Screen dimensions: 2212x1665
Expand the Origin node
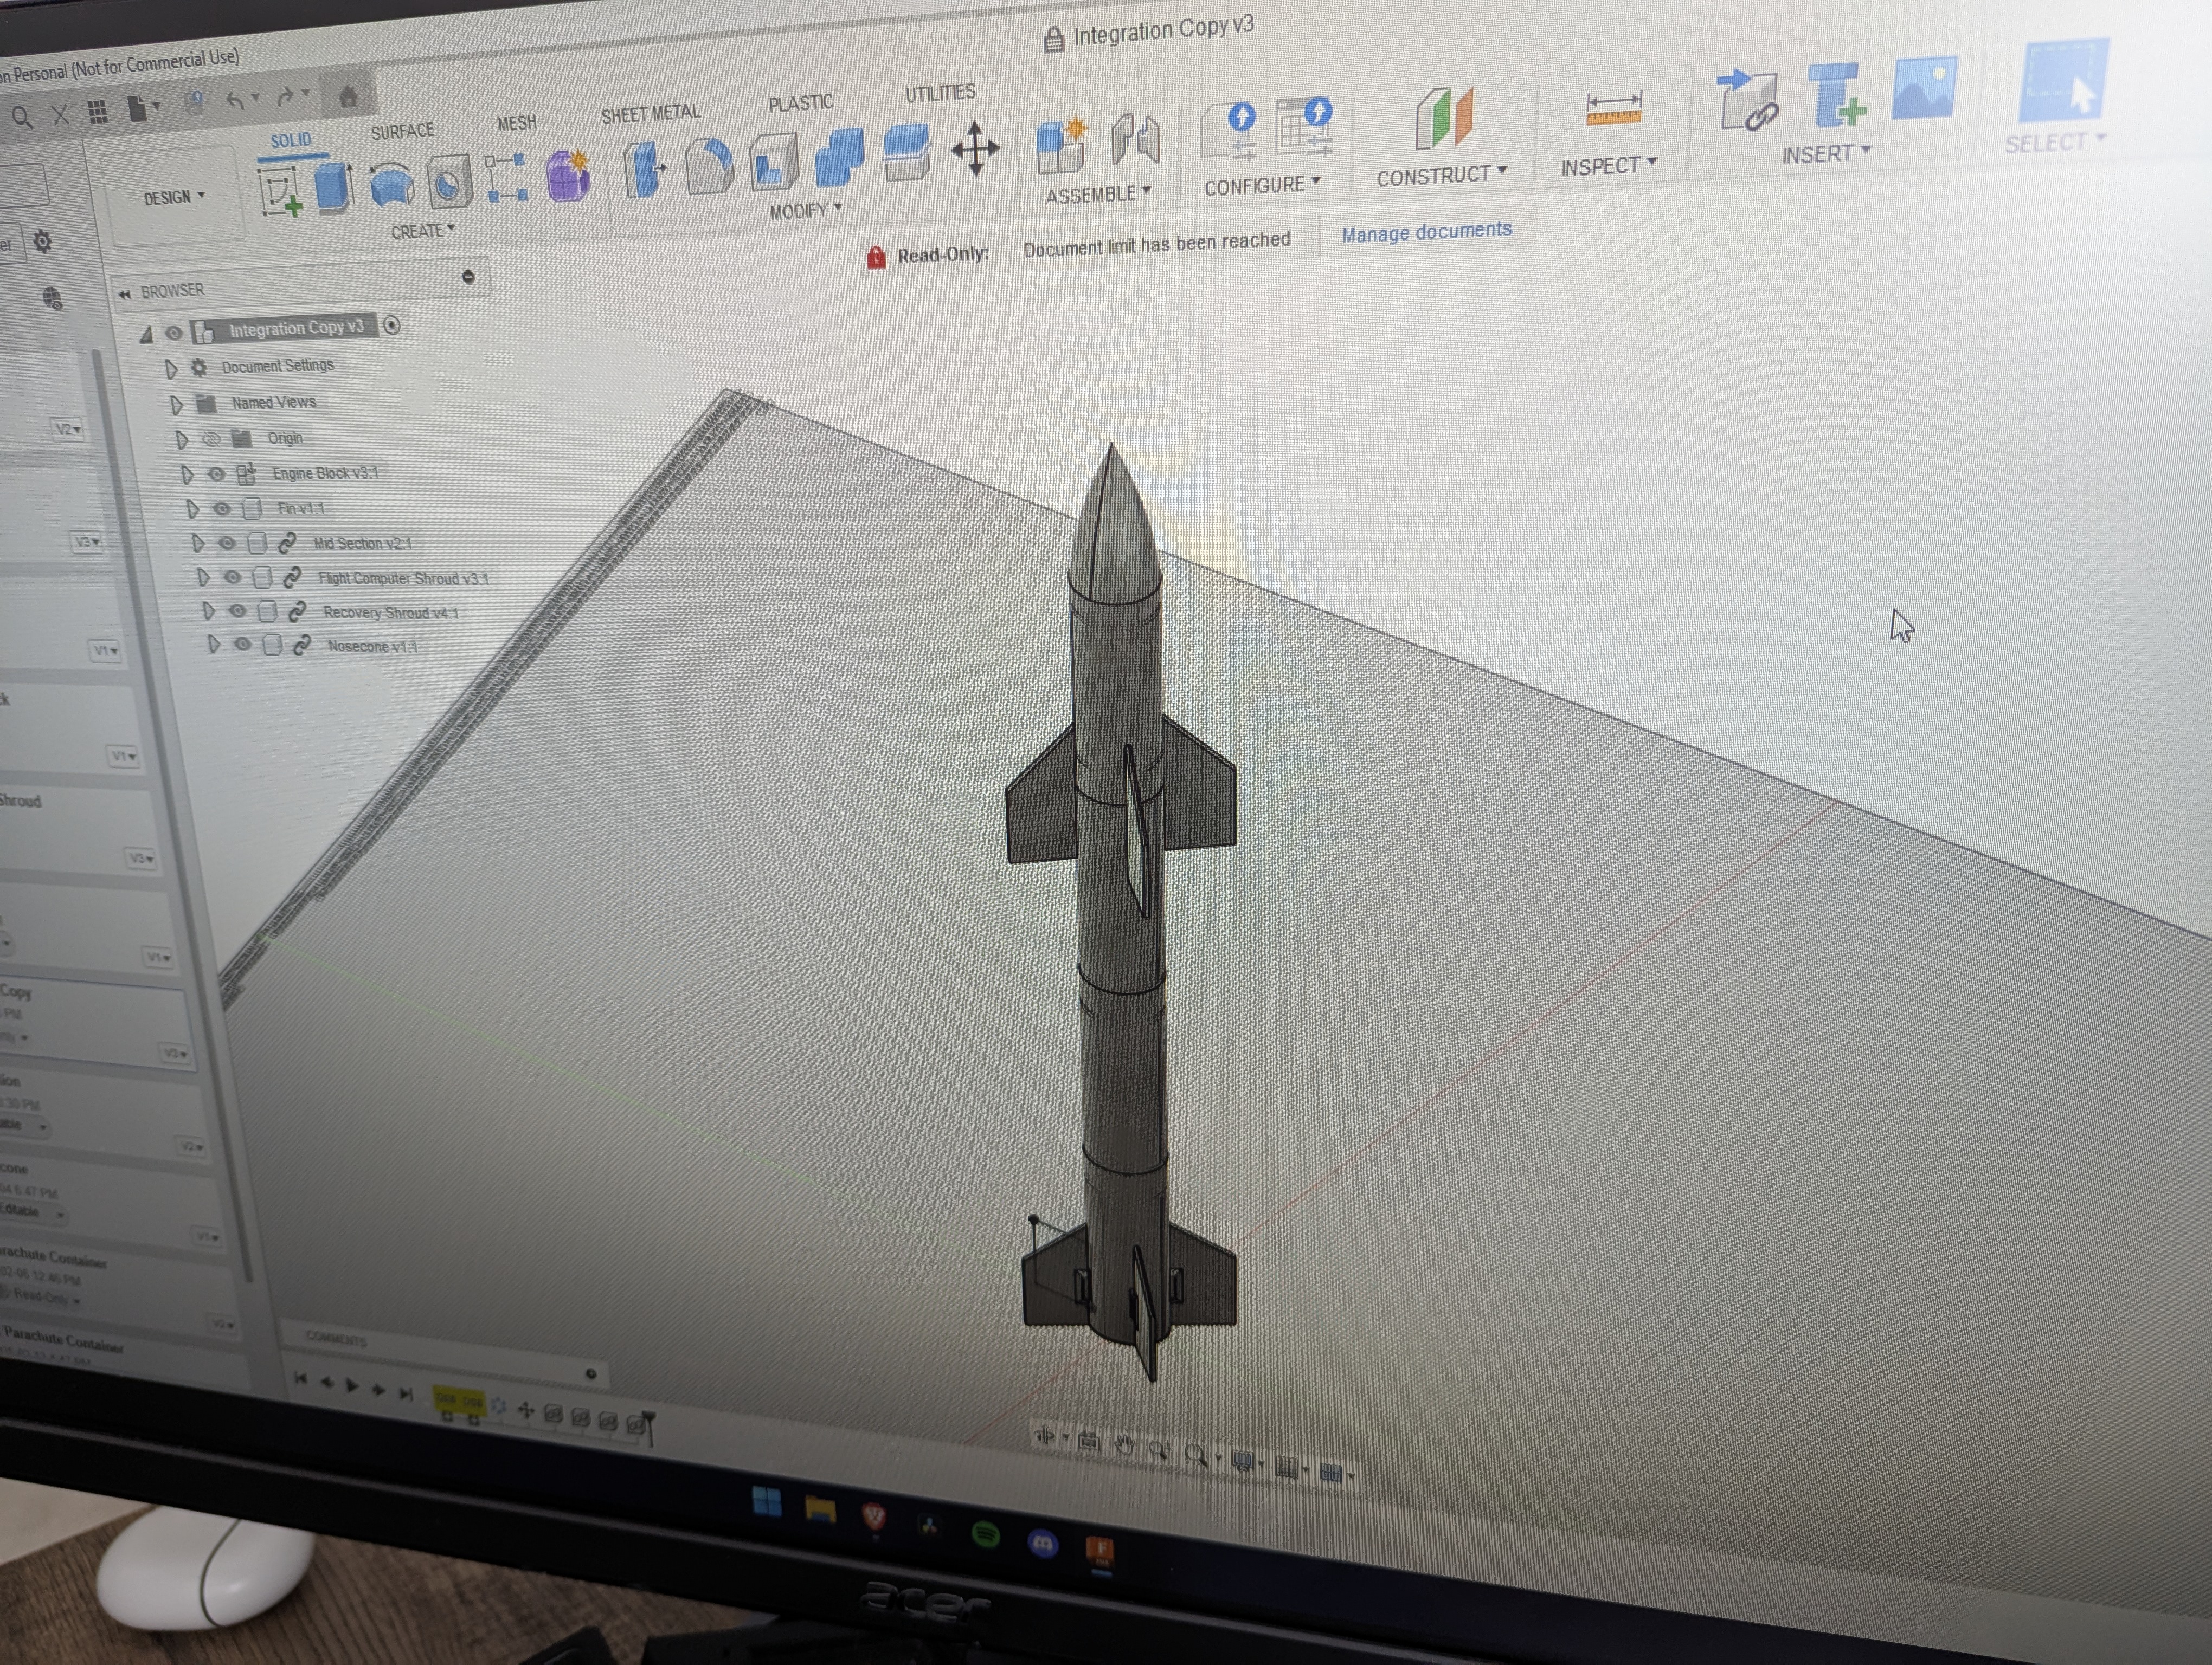coord(181,441)
